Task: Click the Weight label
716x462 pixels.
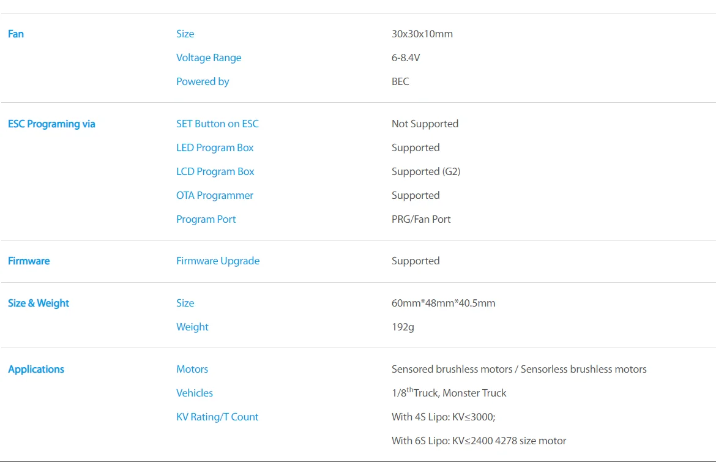Action: coord(192,327)
